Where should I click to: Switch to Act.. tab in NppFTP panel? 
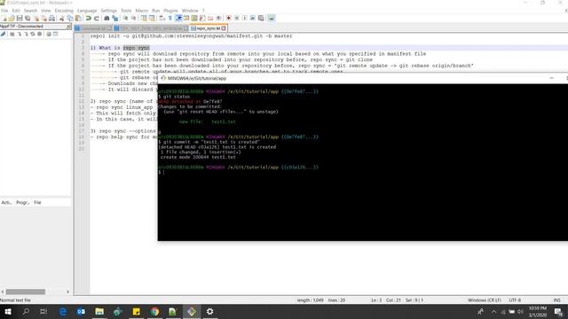6,203
